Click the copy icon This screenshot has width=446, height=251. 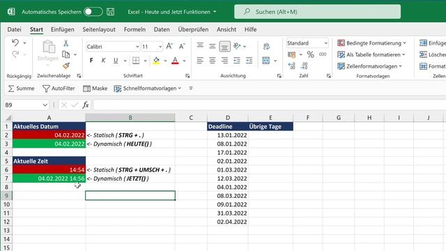click(x=66, y=54)
